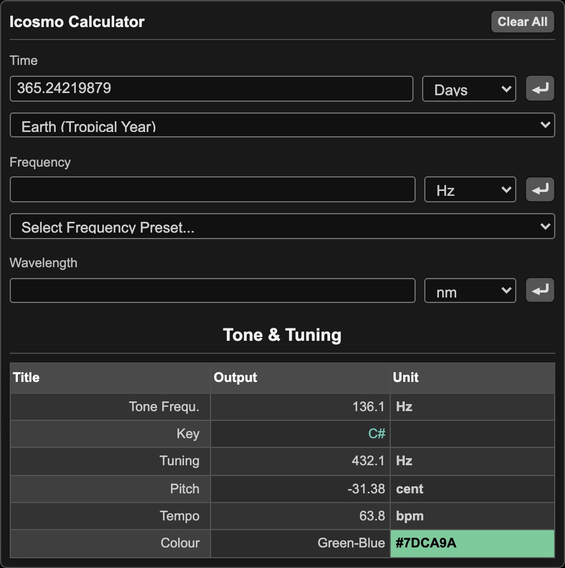Select the 432.1 tuning output value
The height and width of the screenshot is (568, 565).
(x=368, y=461)
